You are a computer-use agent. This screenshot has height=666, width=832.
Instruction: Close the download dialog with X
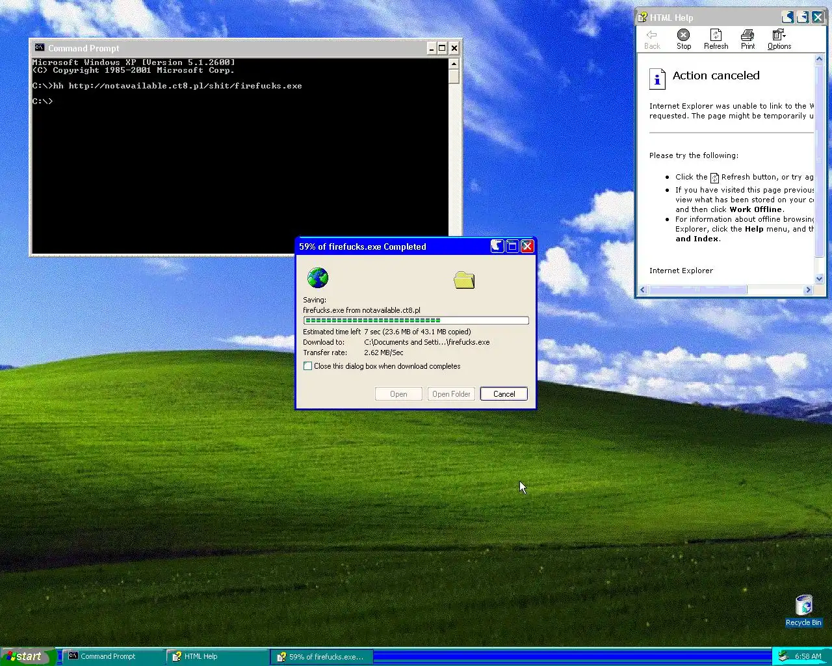click(527, 246)
